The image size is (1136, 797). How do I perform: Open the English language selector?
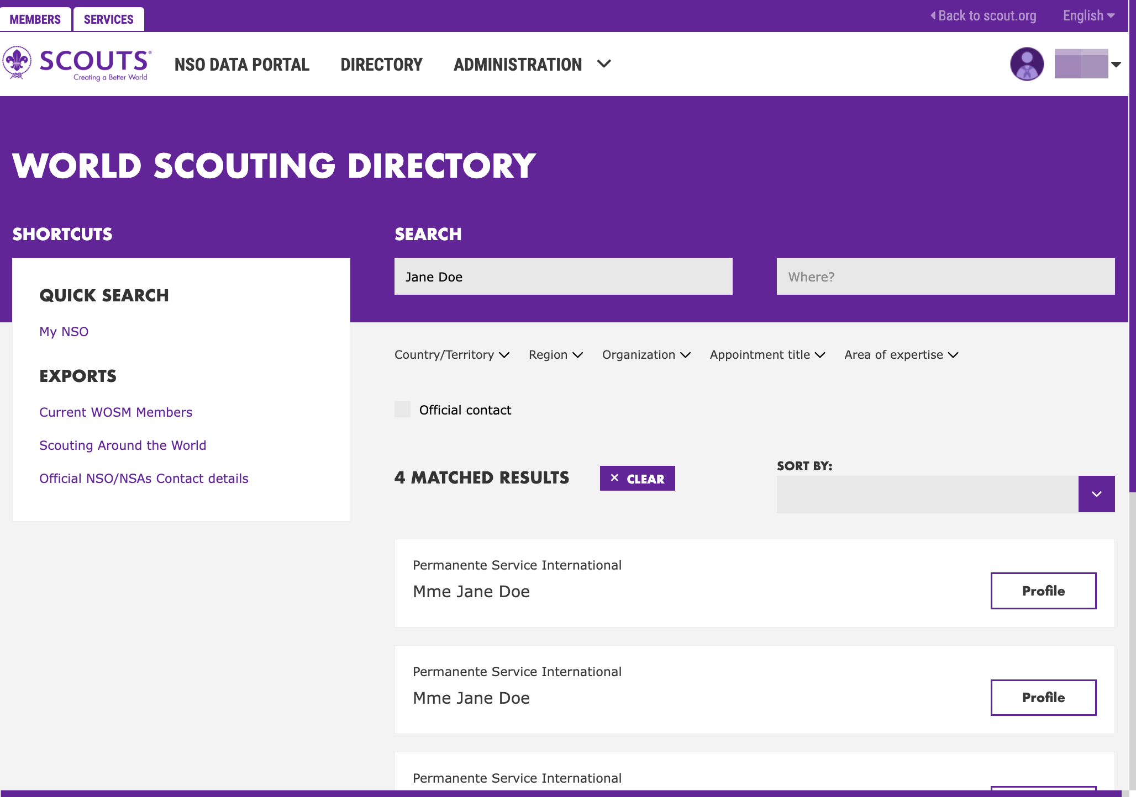click(x=1088, y=16)
